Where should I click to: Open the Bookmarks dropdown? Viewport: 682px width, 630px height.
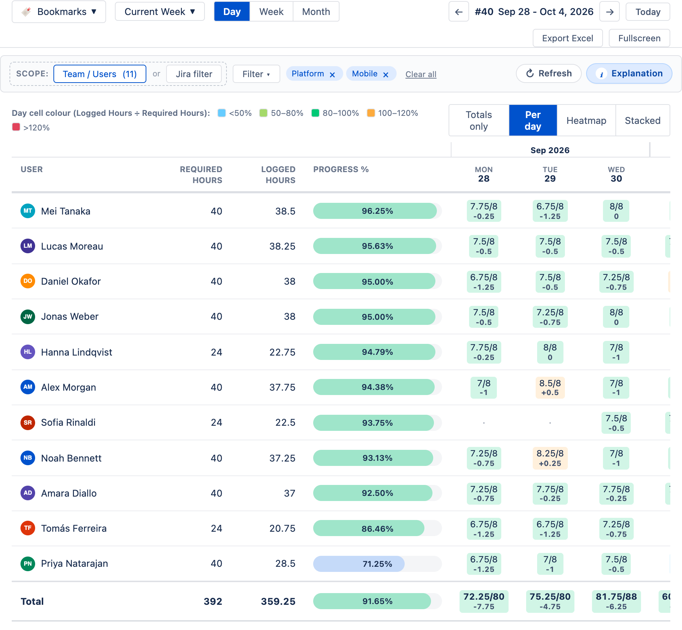59,12
